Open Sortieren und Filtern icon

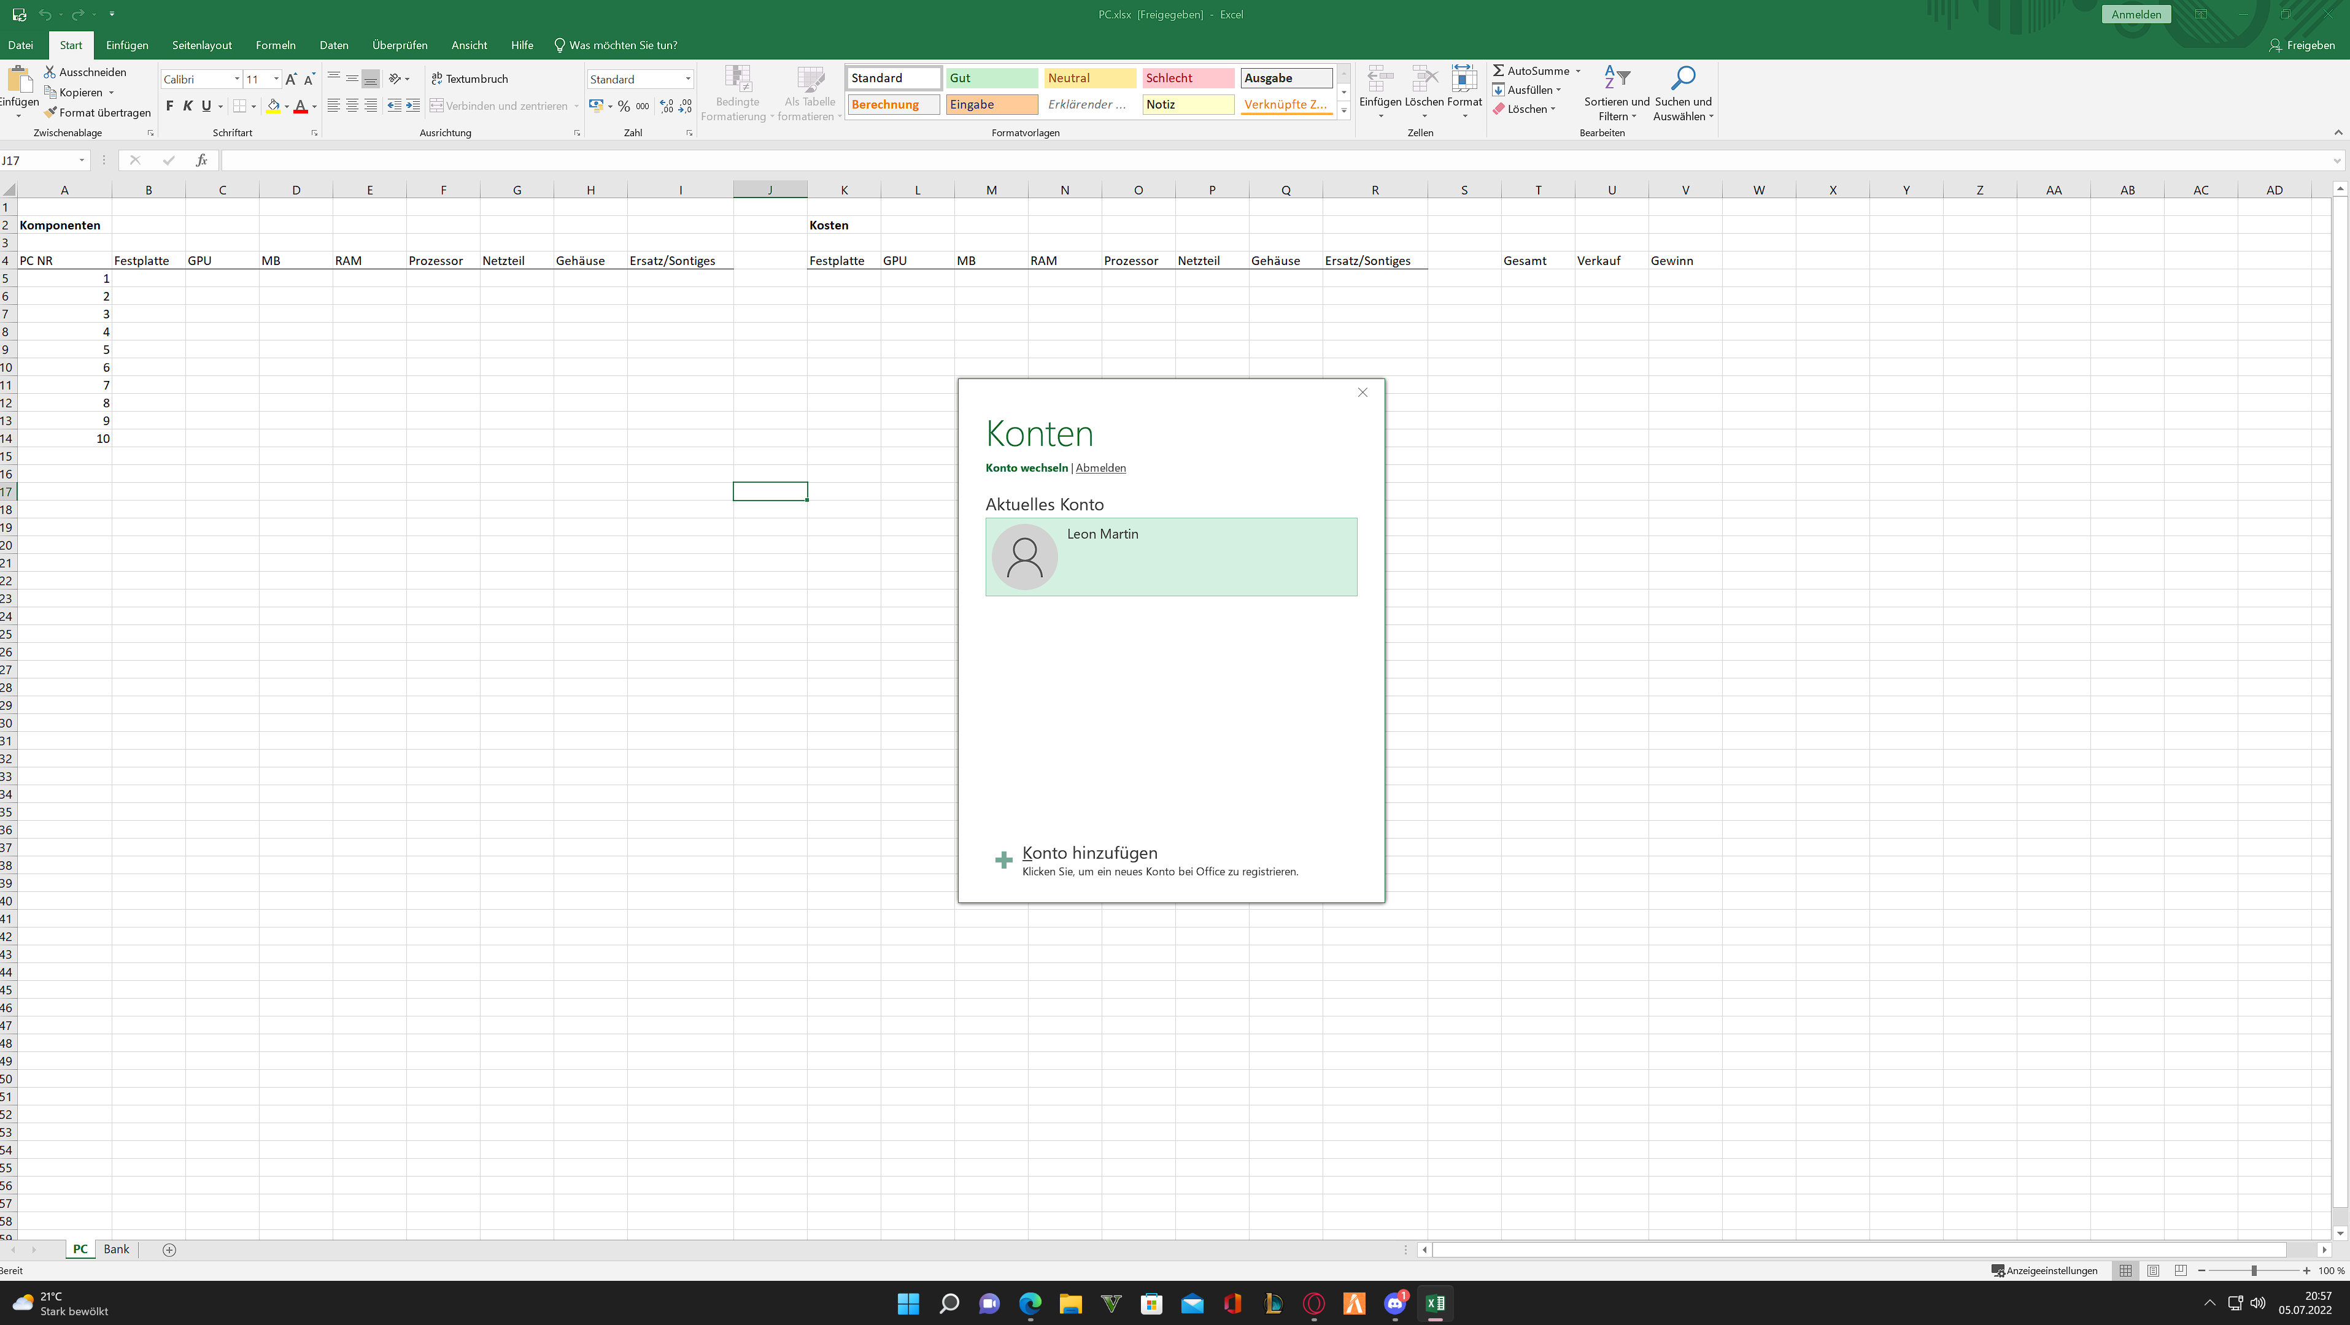point(1615,79)
